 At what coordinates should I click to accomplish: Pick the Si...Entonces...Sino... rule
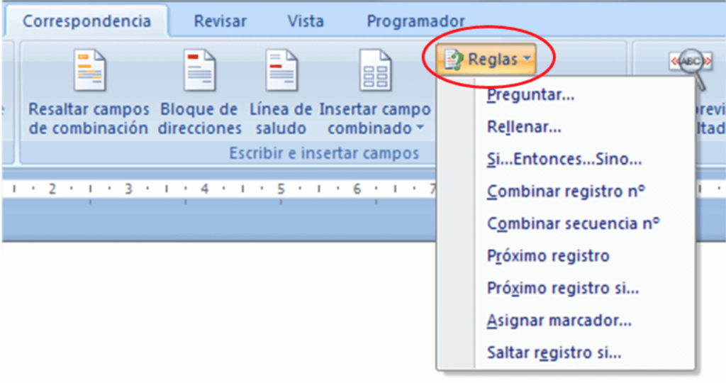(564, 160)
